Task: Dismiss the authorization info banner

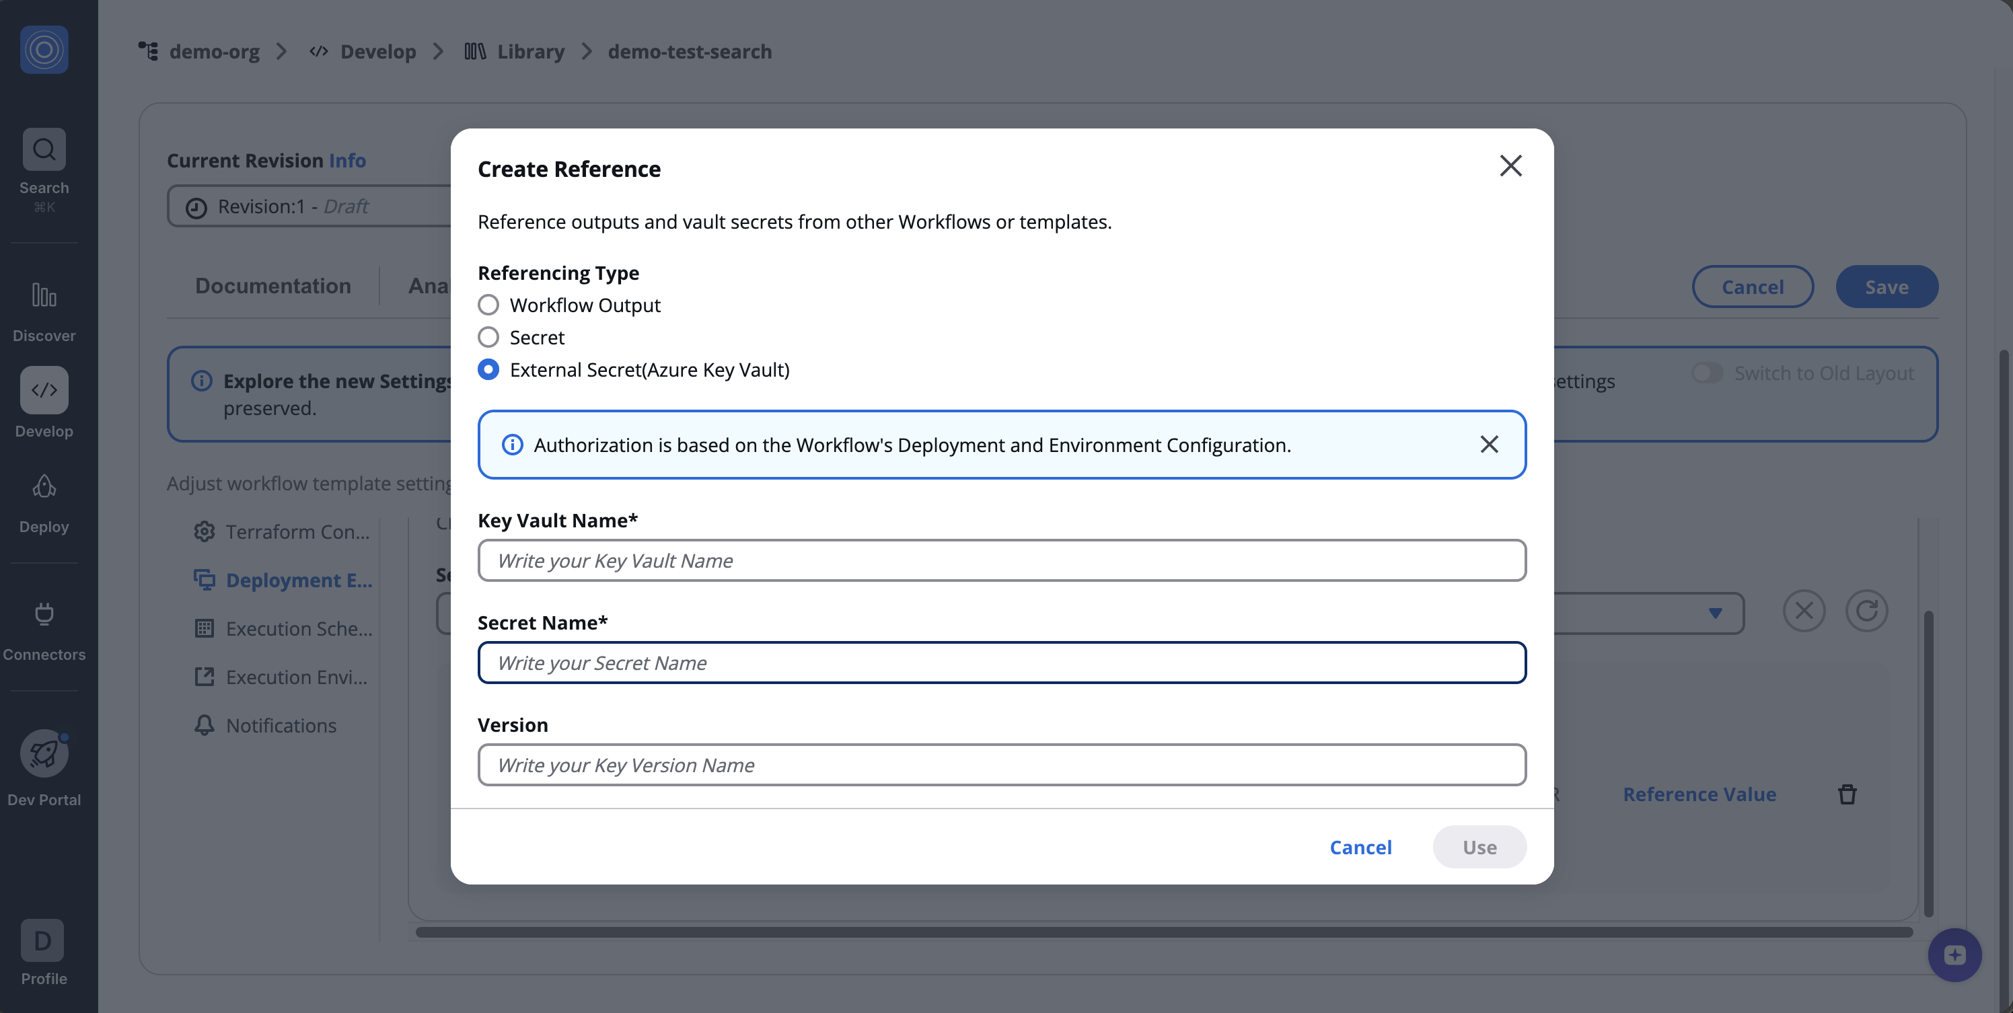Action: click(x=1489, y=445)
